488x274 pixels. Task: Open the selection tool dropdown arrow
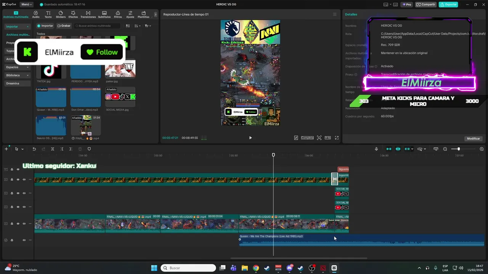[22, 149]
